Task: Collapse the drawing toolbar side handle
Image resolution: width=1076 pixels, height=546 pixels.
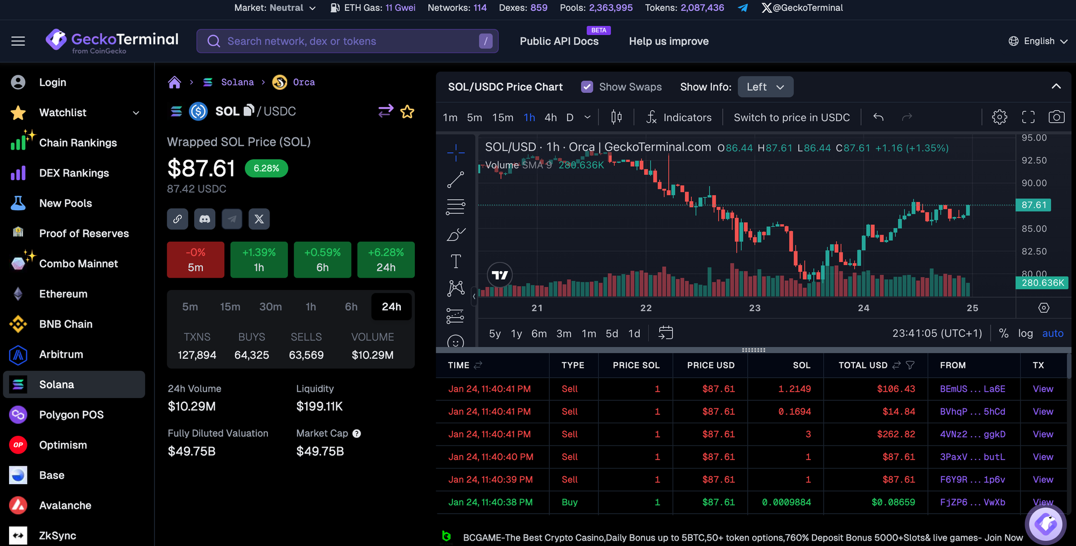Action: (x=474, y=296)
